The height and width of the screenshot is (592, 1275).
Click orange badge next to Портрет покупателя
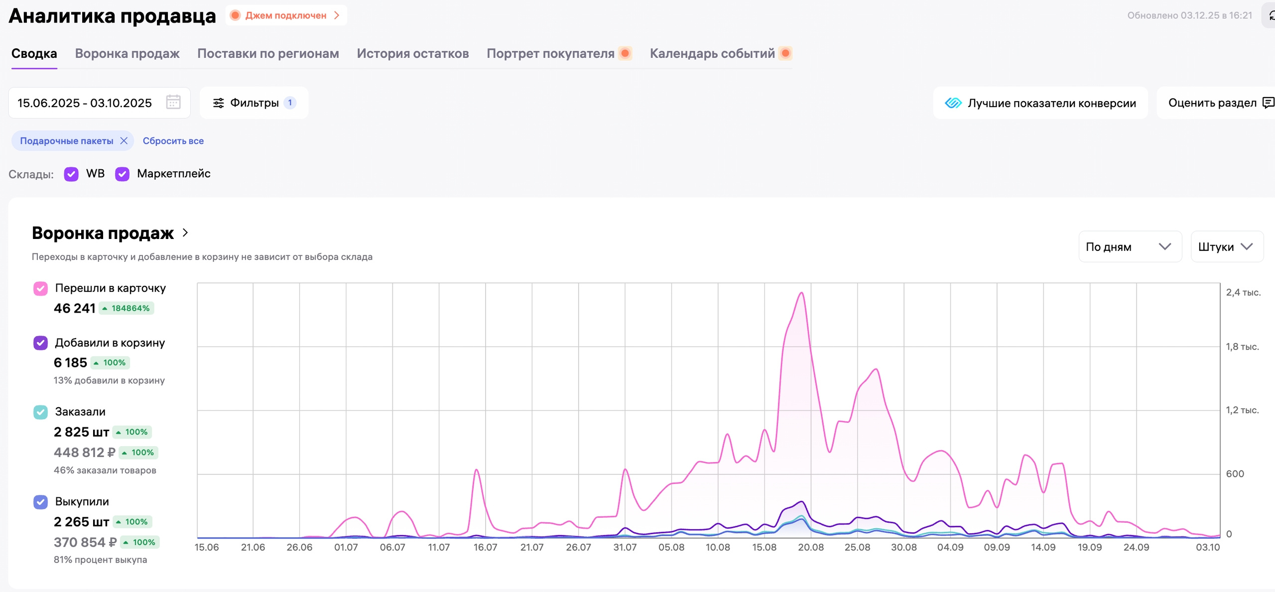click(x=625, y=53)
